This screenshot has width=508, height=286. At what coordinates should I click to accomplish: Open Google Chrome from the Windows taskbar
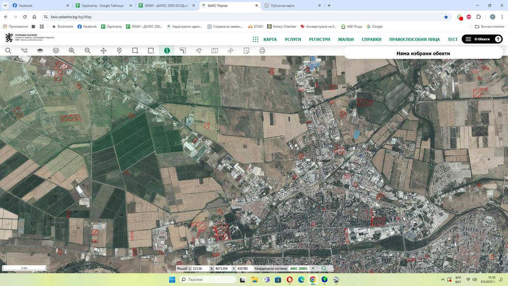point(312,280)
